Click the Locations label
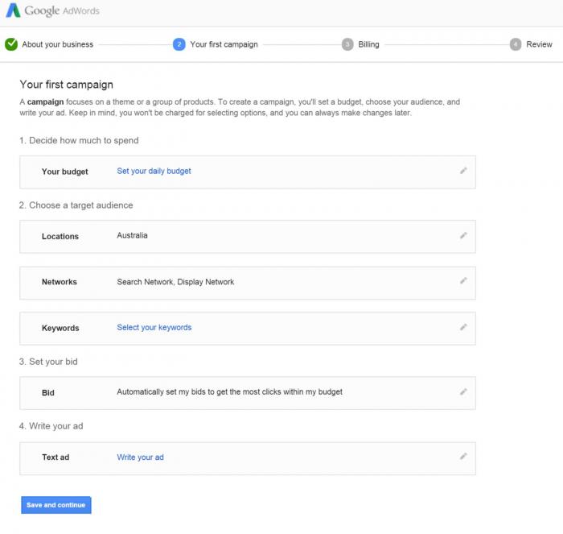This screenshot has height=534, width=563. (x=60, y=236)
